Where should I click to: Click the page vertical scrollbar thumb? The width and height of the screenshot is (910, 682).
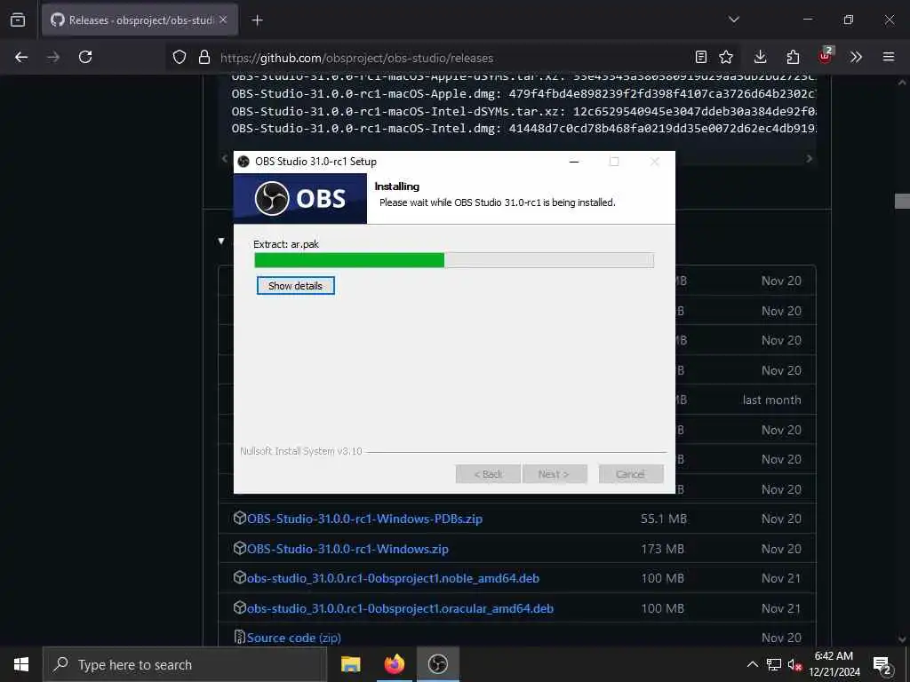click(x=902, y=201)
